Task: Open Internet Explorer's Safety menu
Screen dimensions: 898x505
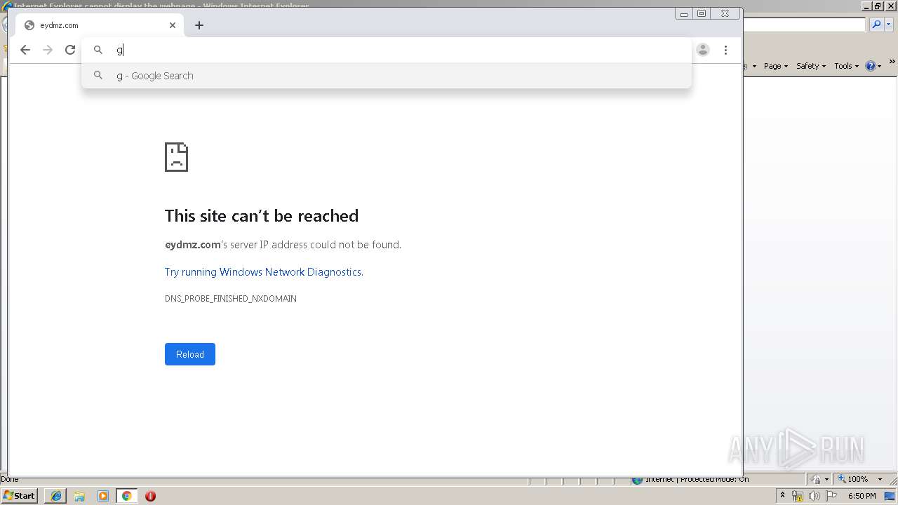Action: [811, 66]
